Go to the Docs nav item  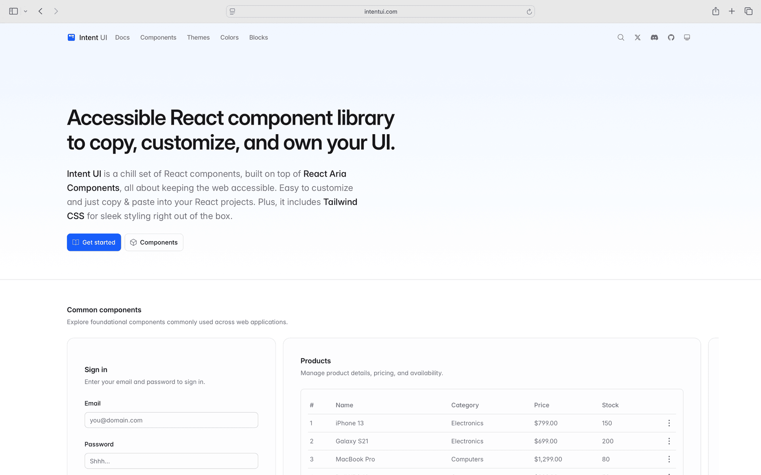122,37
